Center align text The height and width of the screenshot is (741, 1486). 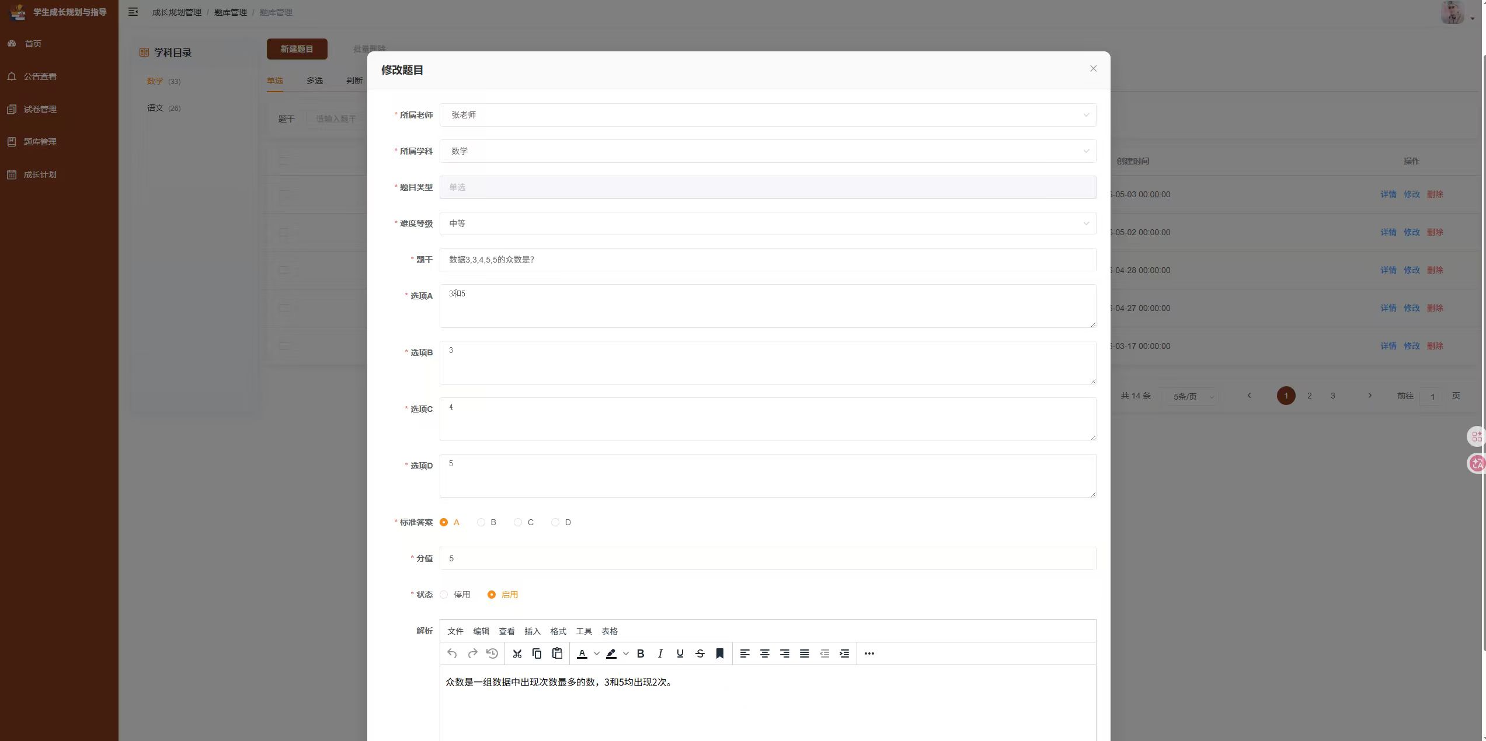click(x=765, y=653)
